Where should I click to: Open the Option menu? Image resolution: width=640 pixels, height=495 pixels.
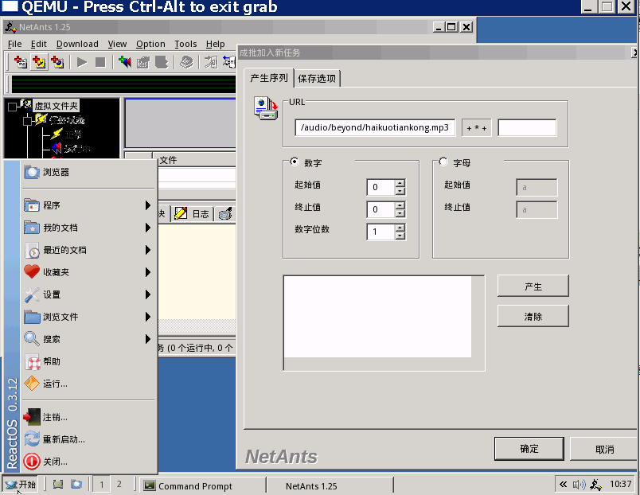click(150, 44)
